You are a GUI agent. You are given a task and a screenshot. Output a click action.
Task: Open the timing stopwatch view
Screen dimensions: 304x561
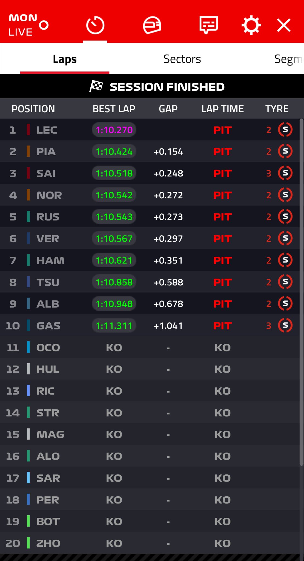click(95, 25)
